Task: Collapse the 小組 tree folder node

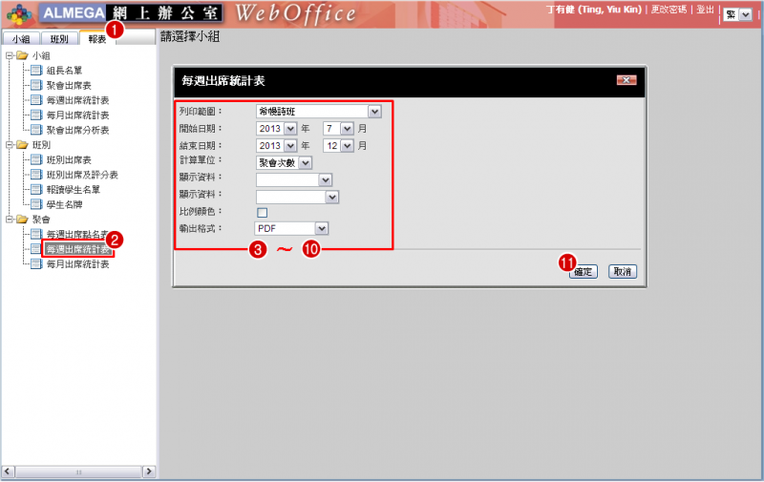Action: [10, 55]
